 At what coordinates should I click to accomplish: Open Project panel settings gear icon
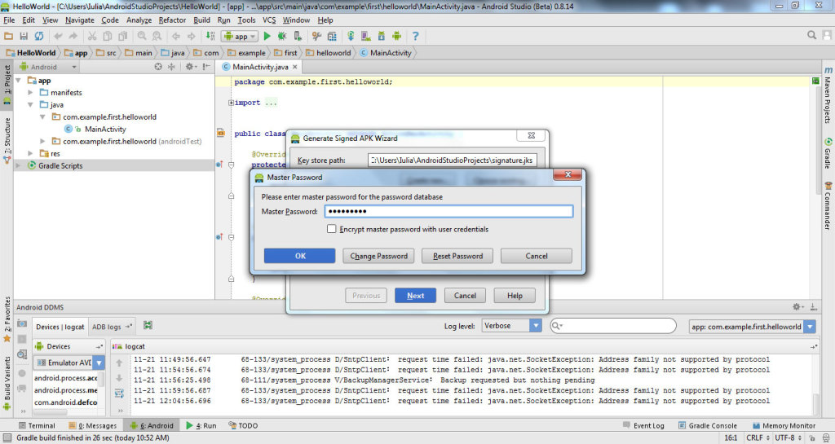coord(190,67)
